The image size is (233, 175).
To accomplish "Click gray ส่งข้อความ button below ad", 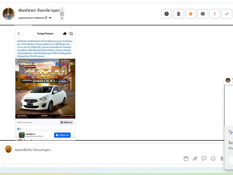I will (66, 122).
